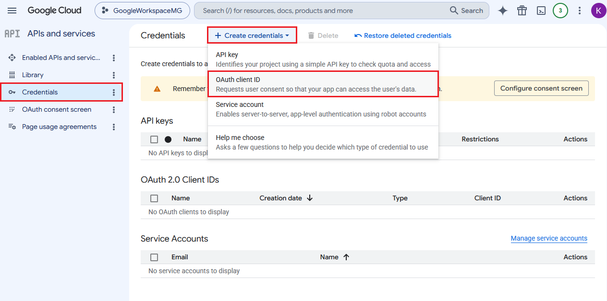
Task: Click Restore deleted credentials link
Action: 403,35
